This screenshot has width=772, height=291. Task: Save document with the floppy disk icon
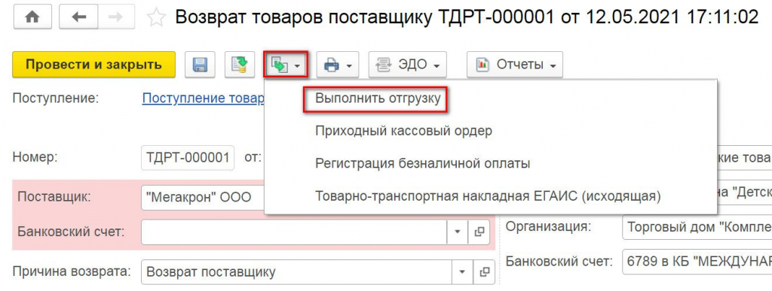200,64
